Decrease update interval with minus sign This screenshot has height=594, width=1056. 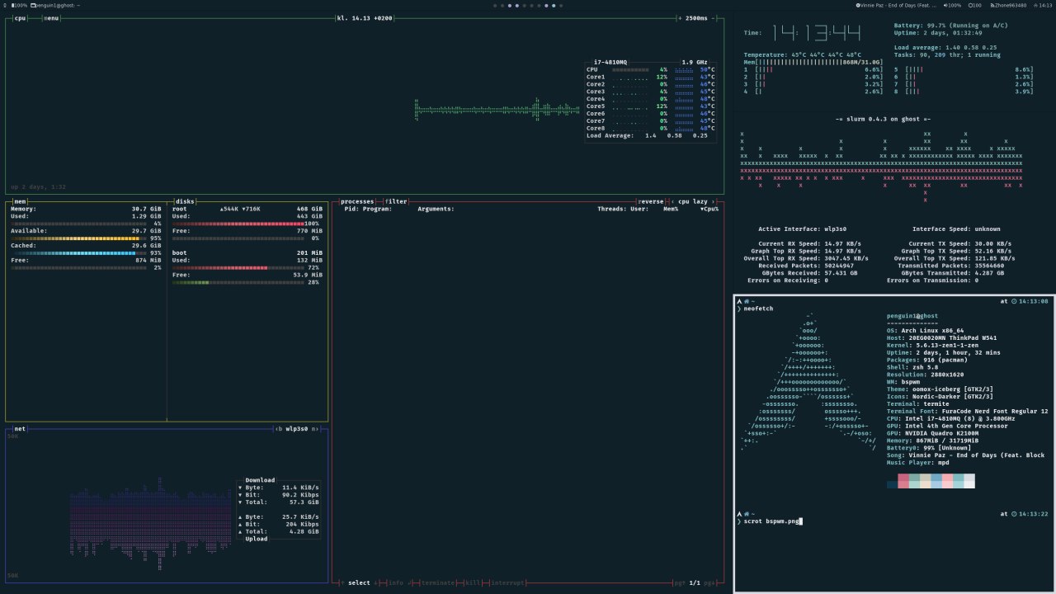(x=714, y=18)
